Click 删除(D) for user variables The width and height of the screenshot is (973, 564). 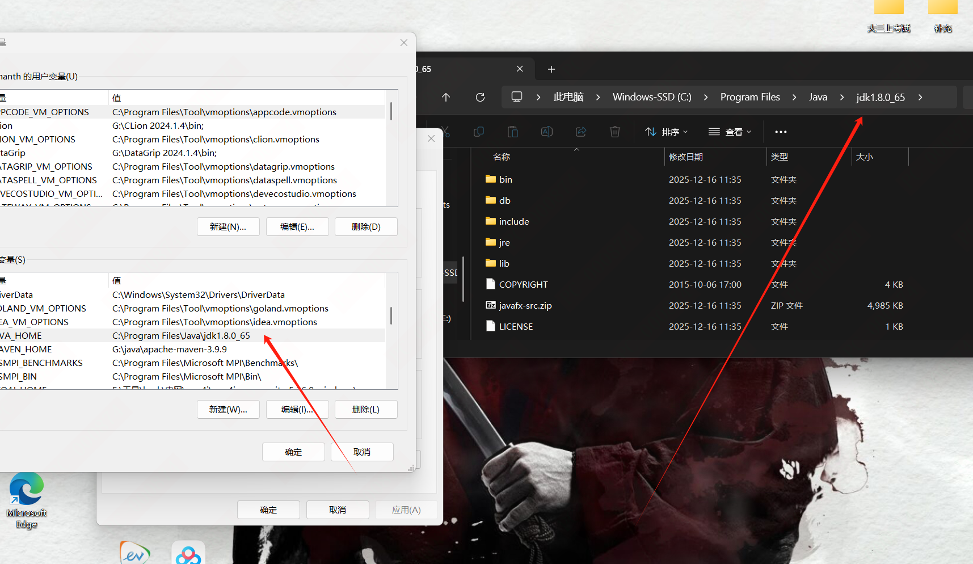tap(366, 226)
